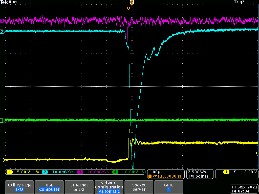Click the channel 3 magenta ground marker

pos(2,21)
